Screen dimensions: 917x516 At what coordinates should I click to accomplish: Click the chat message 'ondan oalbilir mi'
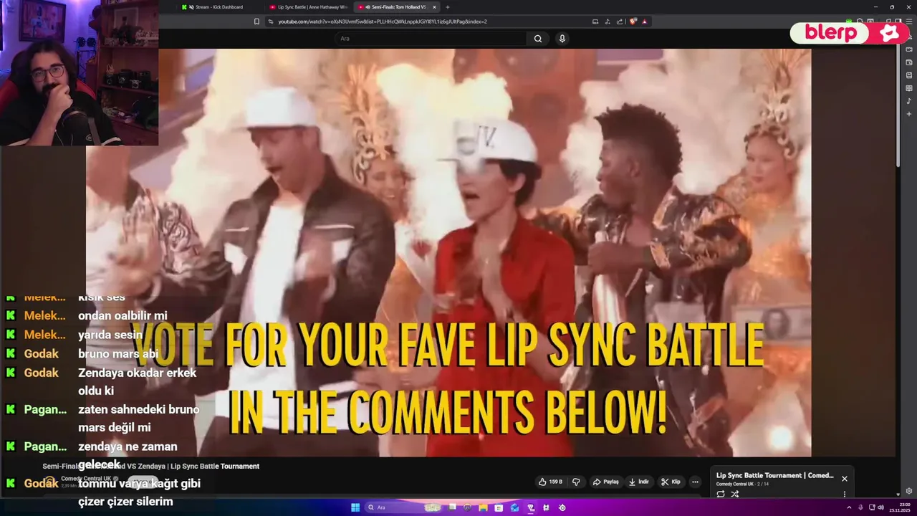(123, 315)
